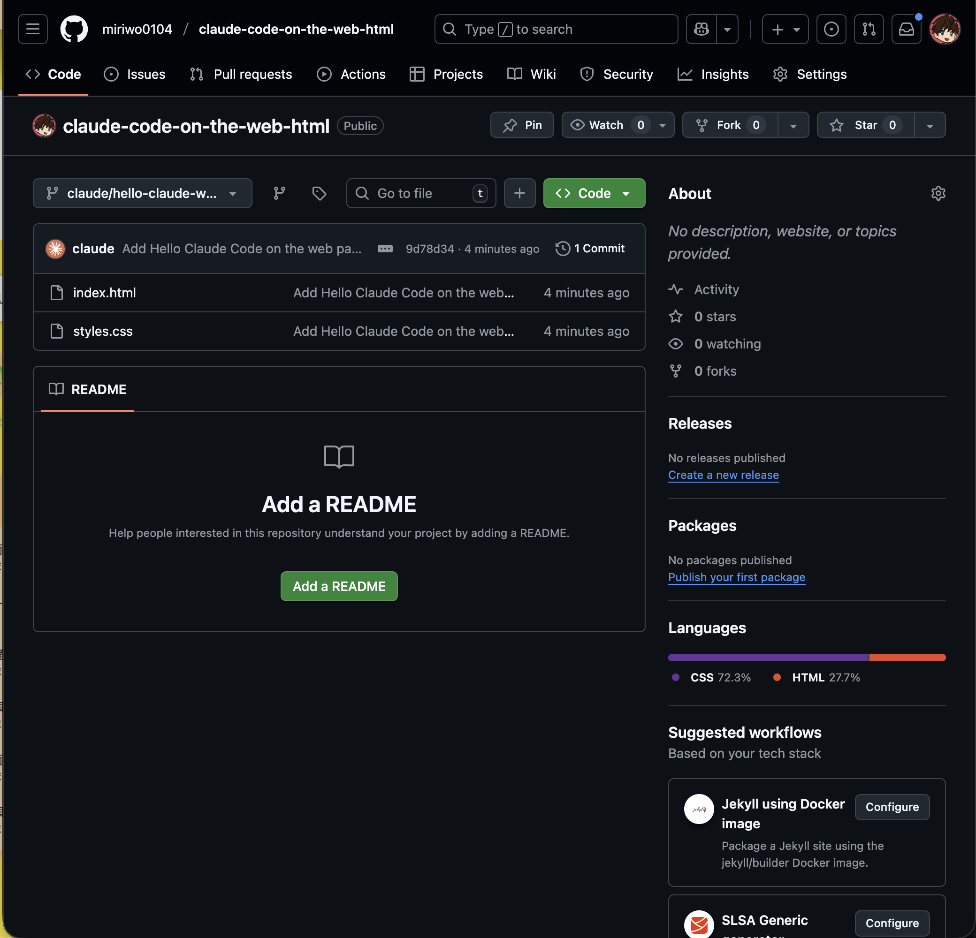Open the claude/hello-claude-w... branch dropdown
976x938 pixels.
tap(143, 193)
